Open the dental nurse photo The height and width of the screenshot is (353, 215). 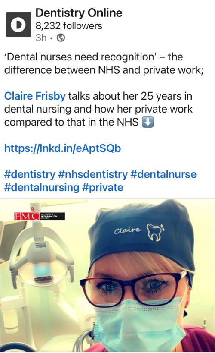point(107,276)
